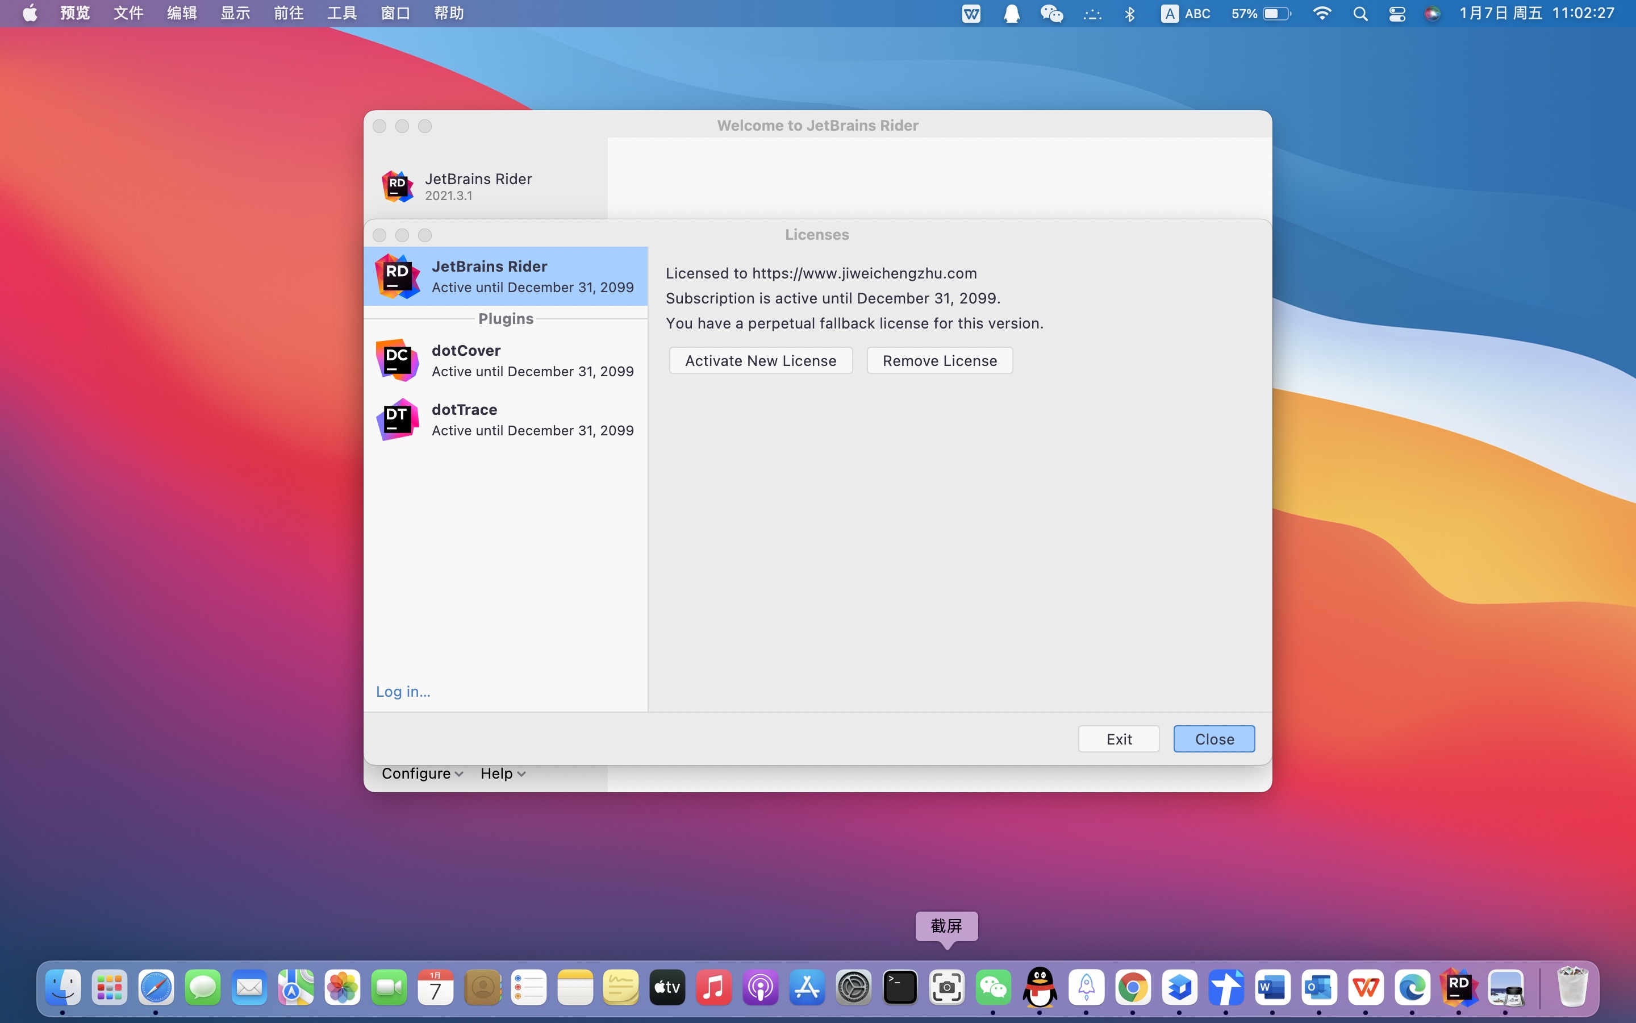The width and height of the screenshot is (1636, 1023).
Task: Launch Terminal from the Dock
Action: (900, 987)
